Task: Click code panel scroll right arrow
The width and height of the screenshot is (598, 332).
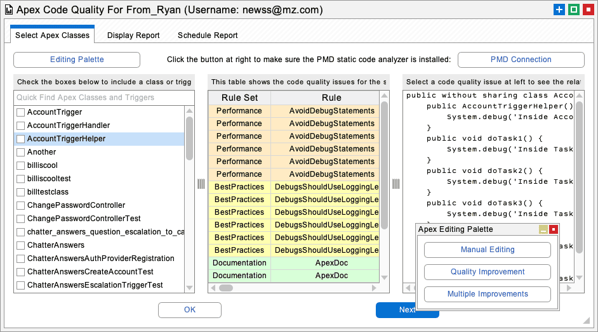Action: (569, 288)
